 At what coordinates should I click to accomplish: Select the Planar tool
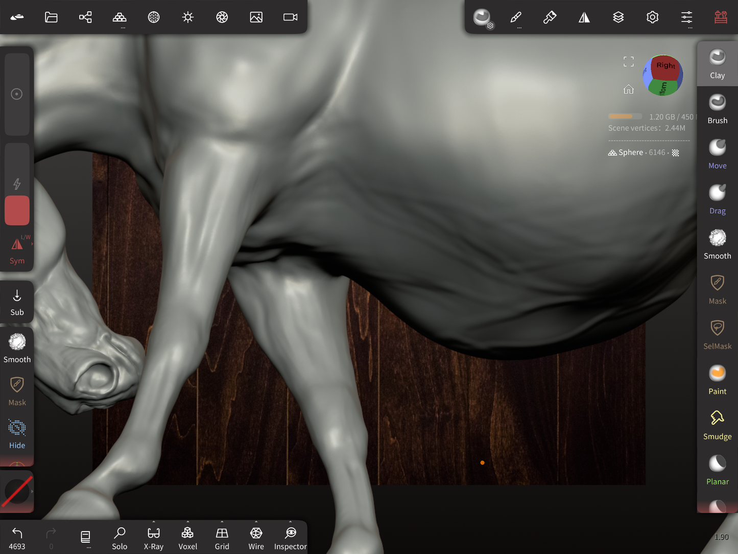717,470
